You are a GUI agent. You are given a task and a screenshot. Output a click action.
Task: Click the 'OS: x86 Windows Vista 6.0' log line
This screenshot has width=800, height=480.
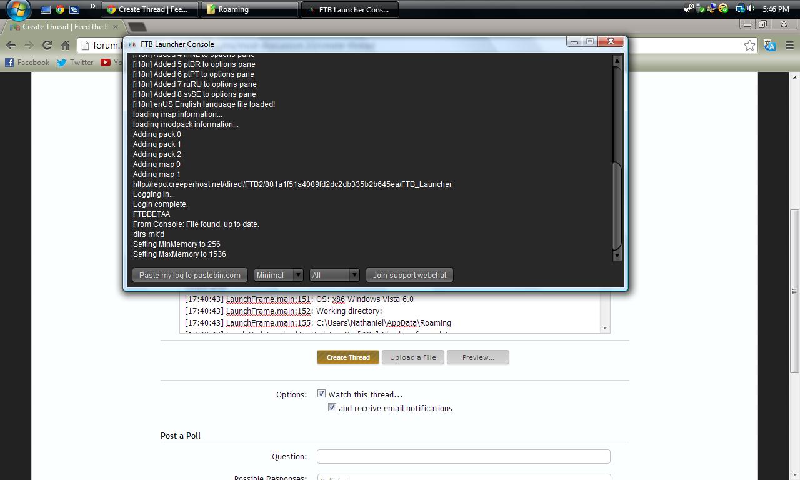point(299,299)
